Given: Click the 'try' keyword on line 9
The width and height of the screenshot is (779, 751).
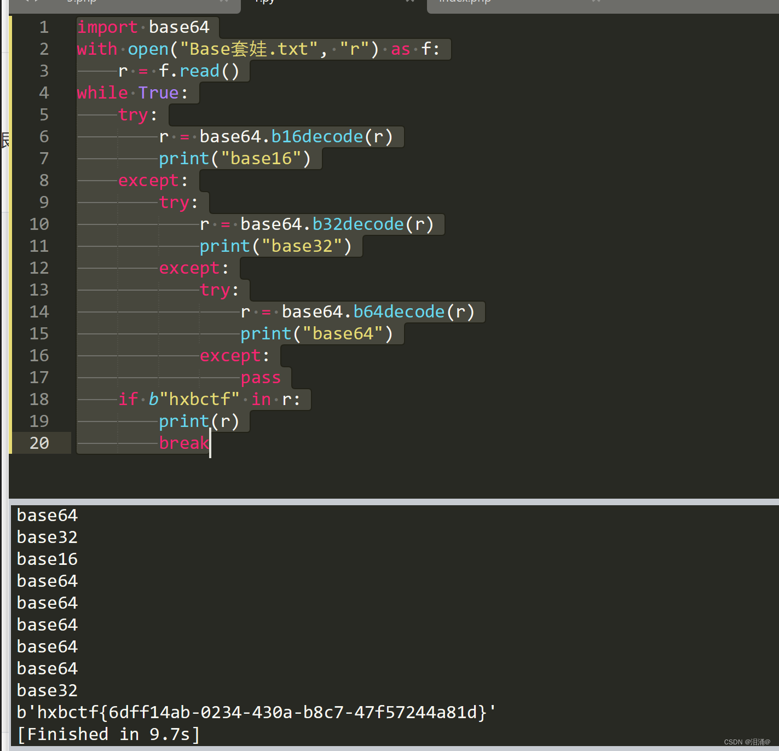Looking at the screenshot, I should tap(175, 203).
